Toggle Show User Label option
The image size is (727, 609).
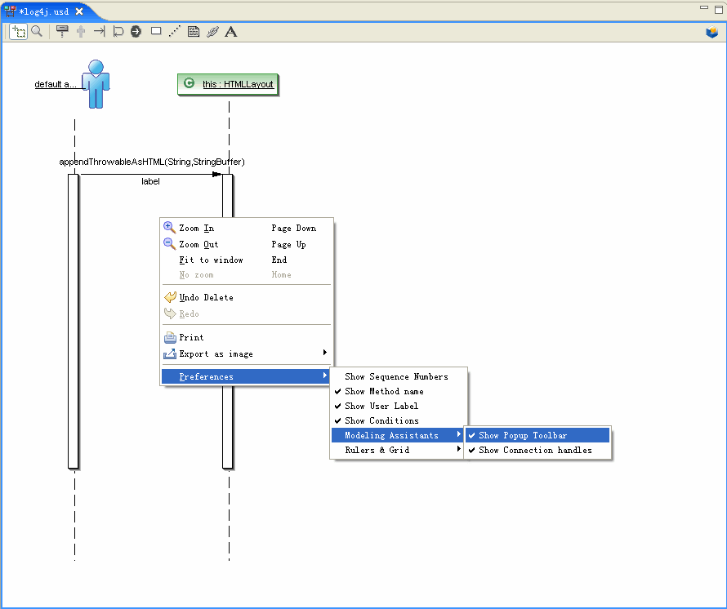(x=399, y=406)
